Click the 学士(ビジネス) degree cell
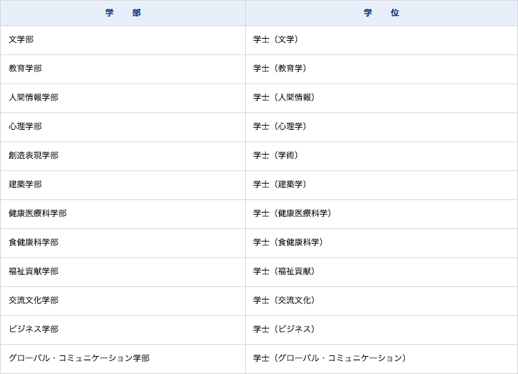Screen dimensions: 518x374 (x=286, y=330)
